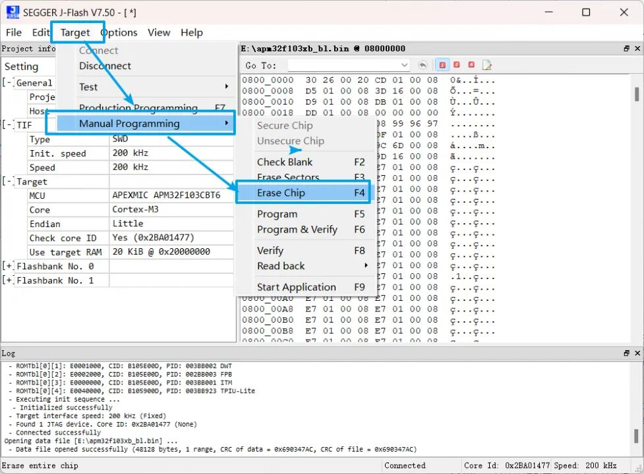Click the back arrow beside the Go To box
644x474 pixels.
click(x=423, y=65)
